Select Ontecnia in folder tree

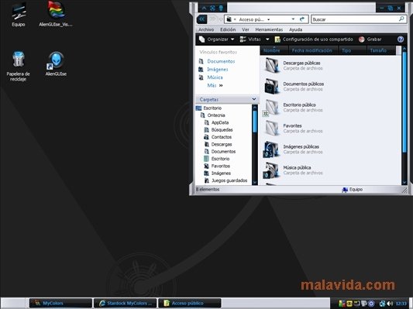click(216, 115)
